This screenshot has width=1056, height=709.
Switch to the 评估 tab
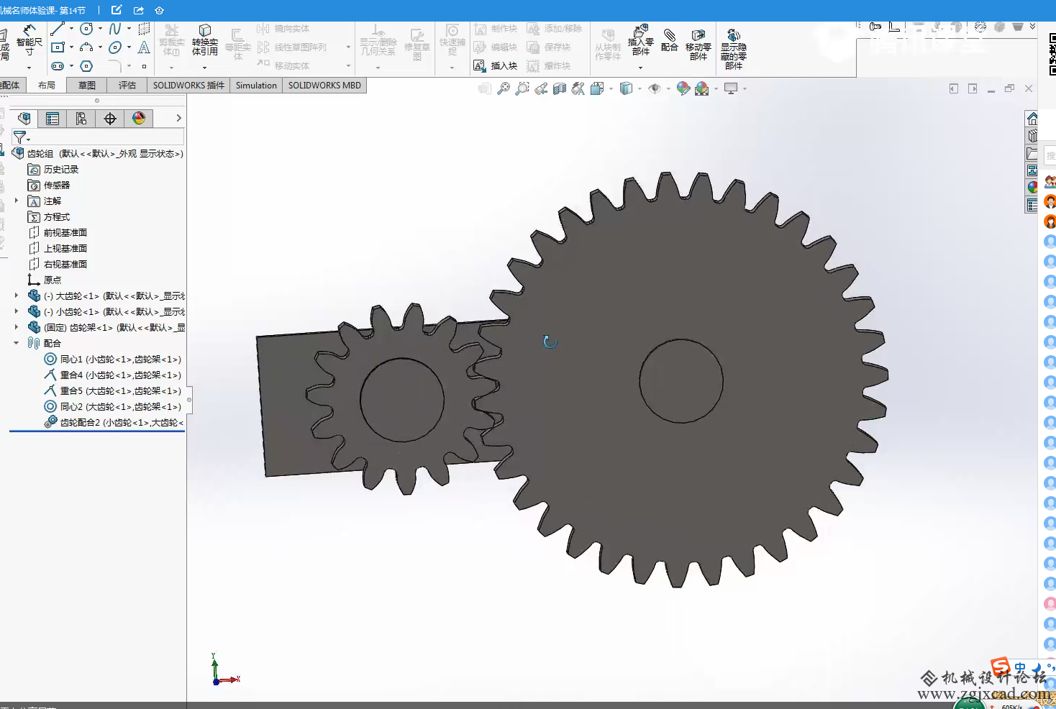pyautogui.click(x=127, y=86)
